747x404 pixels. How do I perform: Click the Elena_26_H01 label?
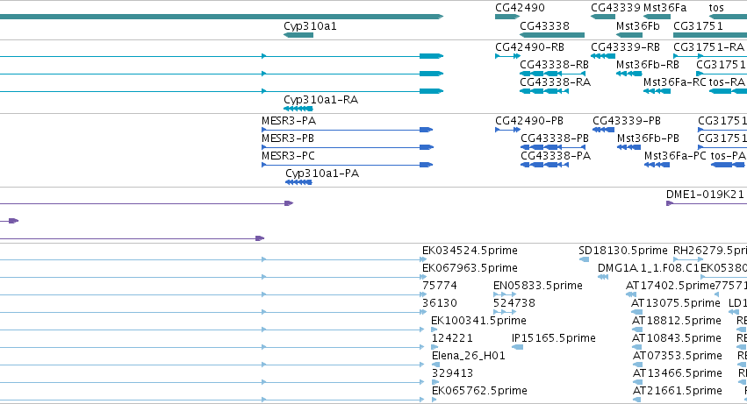point(469,357)
